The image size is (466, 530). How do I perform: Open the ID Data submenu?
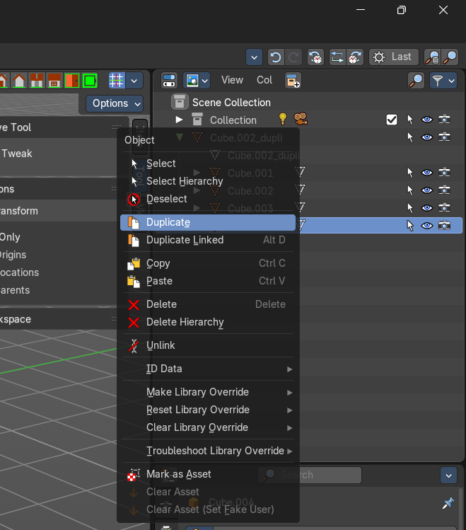(208, 369)
